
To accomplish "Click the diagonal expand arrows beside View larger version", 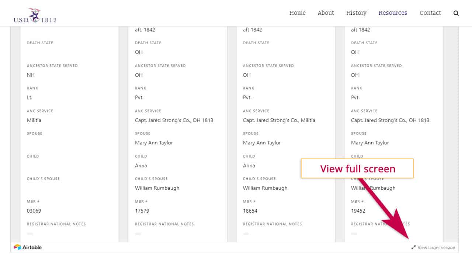I will click(413, 248).
